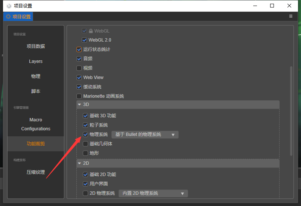The width and height of the screenshot is (301, 206).
Task: Open 压缩纹理 in the sidebar
Action: coord(36,172)
